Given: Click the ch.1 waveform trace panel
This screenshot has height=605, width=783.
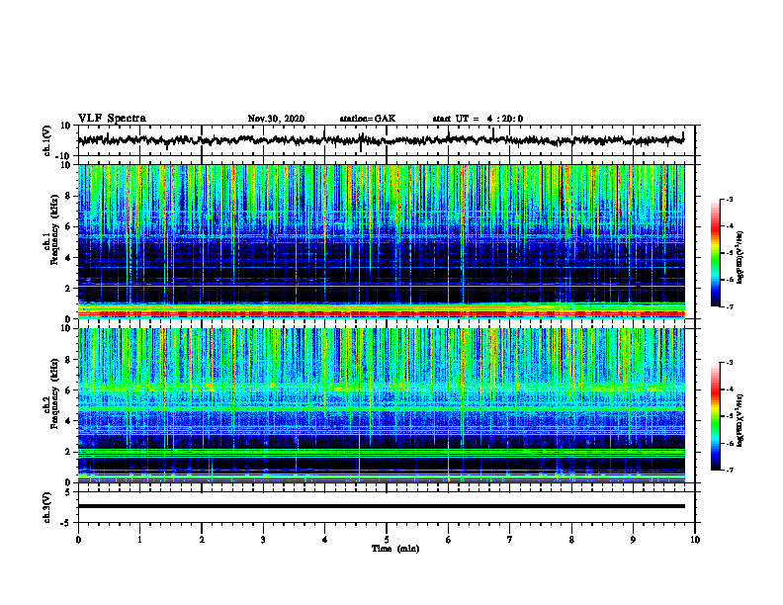Looking at the screenshot, I should [x=386, y=140].
